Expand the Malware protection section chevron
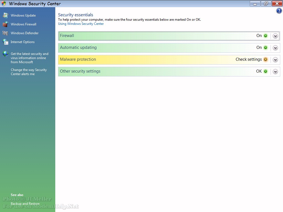Screen dimensions: 283x212 pos(275,60)
